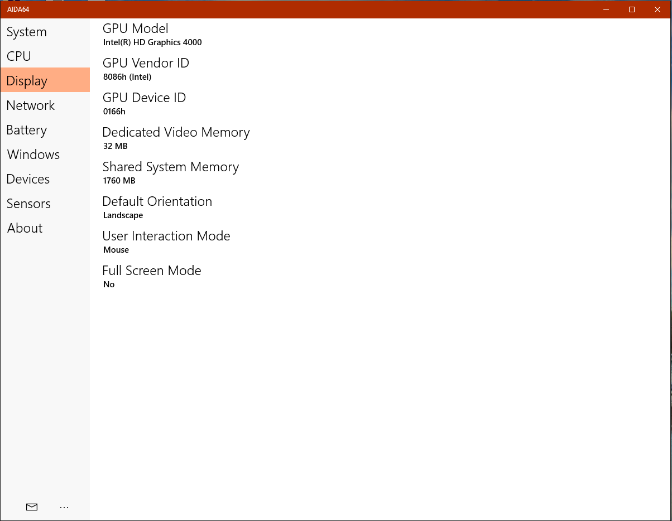Open the three-dots more options menu
672x521 pixels.
tap(64, 507)
